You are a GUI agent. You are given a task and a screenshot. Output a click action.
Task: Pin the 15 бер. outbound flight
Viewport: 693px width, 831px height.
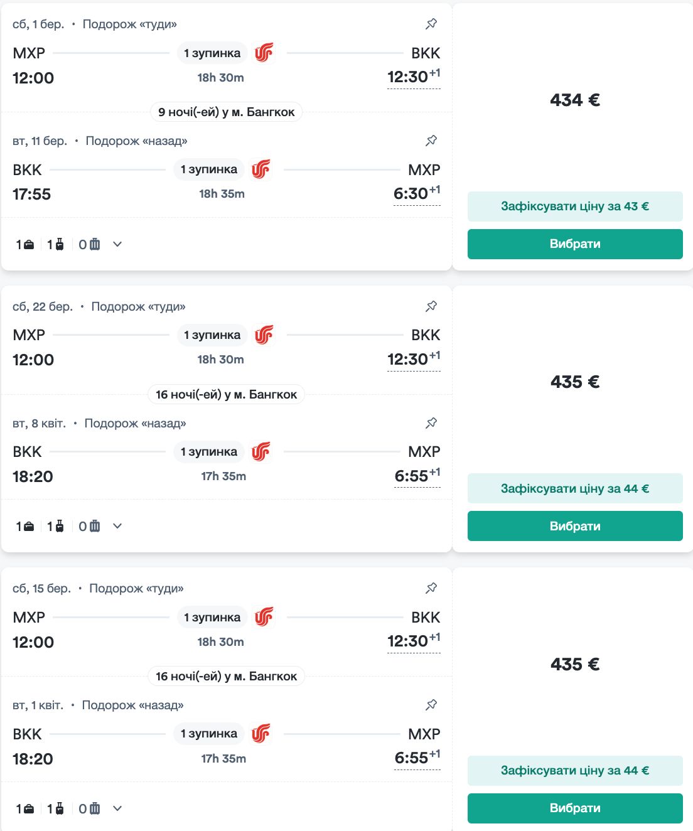[x=431, y=588]
